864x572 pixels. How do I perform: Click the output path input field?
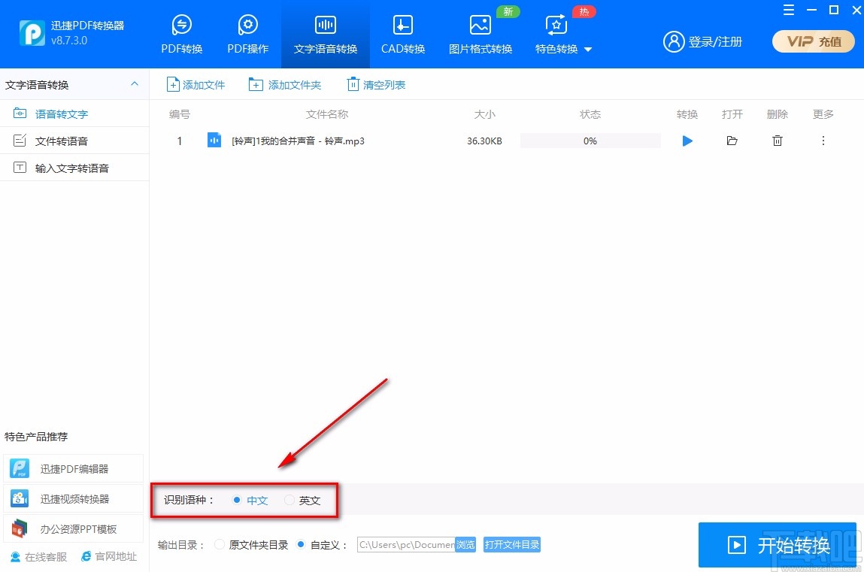pyautogui.click(x=406, y=545)
